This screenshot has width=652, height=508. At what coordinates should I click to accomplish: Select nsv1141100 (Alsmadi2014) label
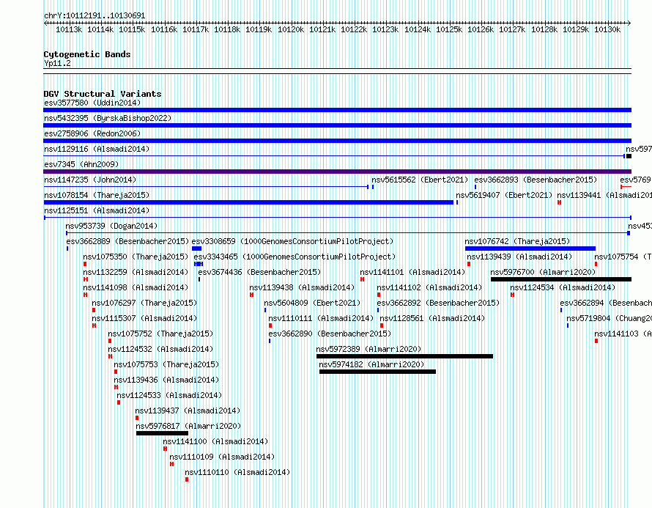215,441
